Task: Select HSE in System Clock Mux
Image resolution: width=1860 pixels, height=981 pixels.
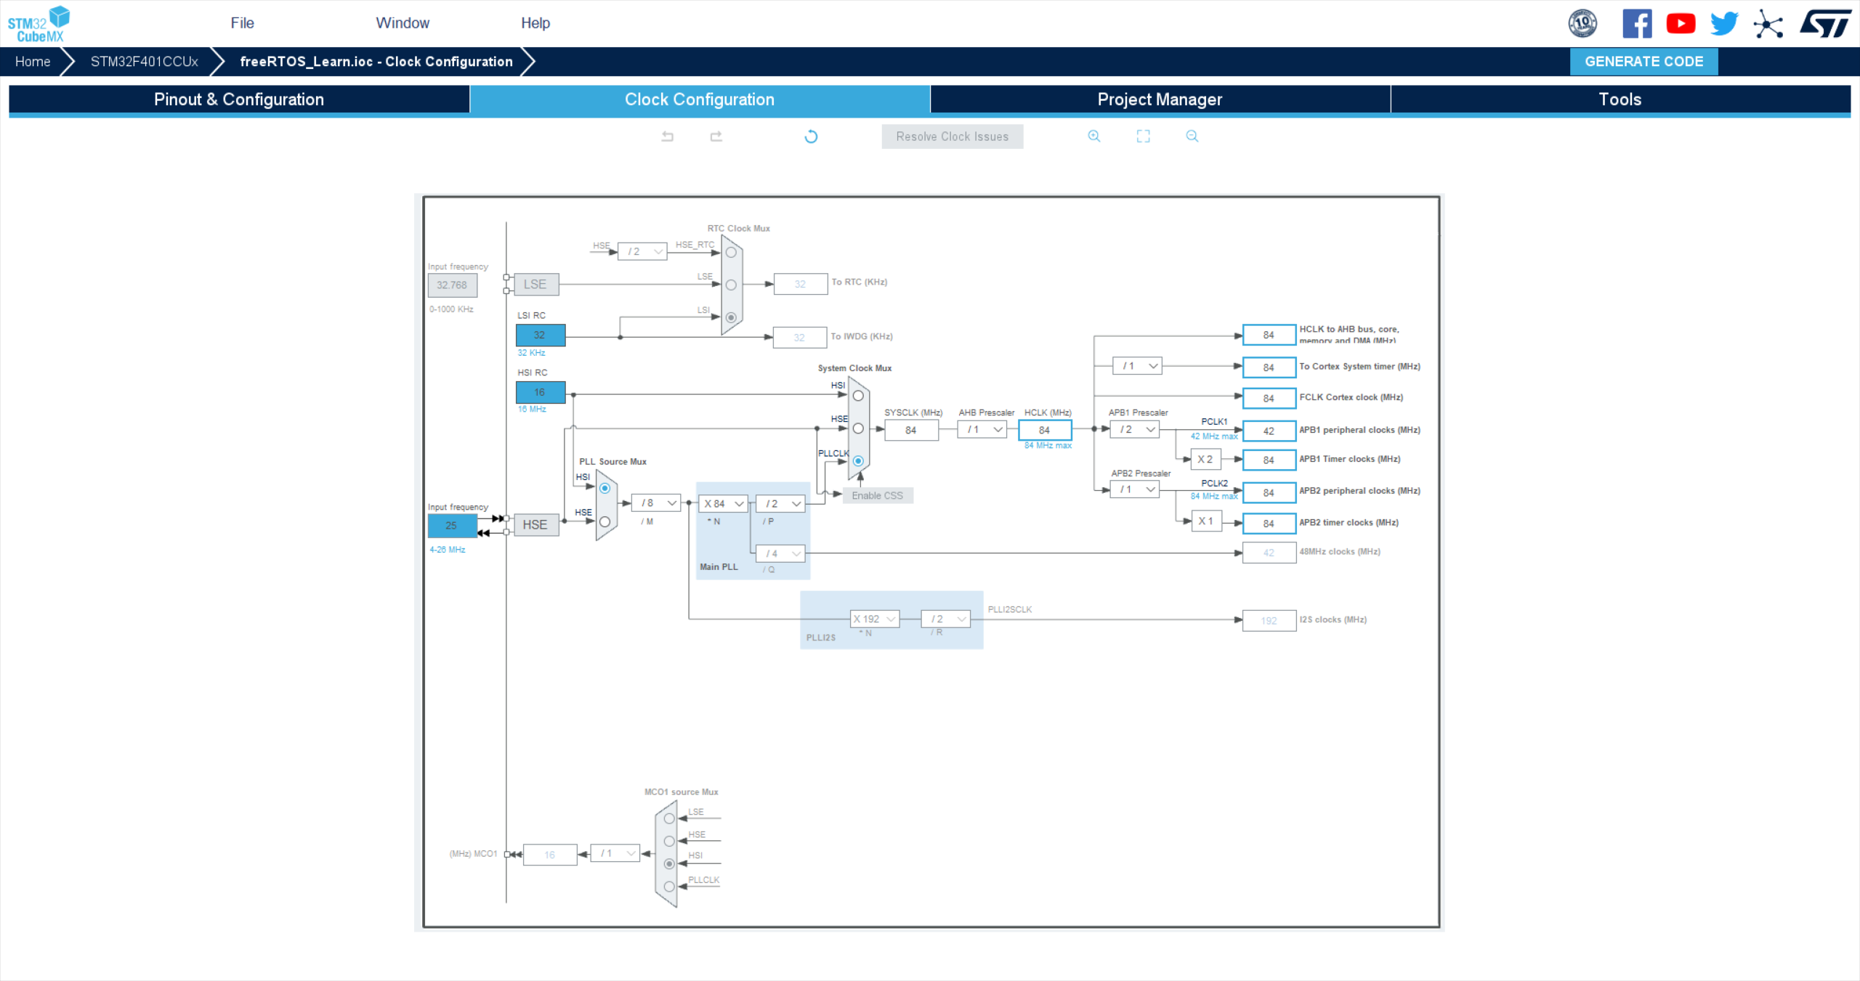Action: [x=858, y=428]
